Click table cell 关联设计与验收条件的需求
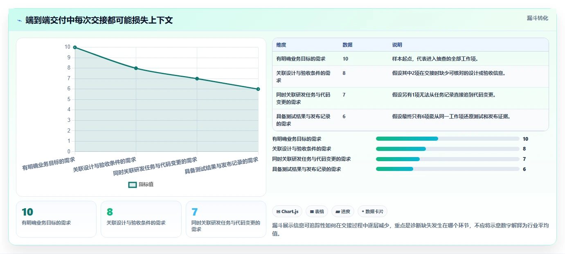The width and height of the screenshot is (565, 254). coord(304,77)
